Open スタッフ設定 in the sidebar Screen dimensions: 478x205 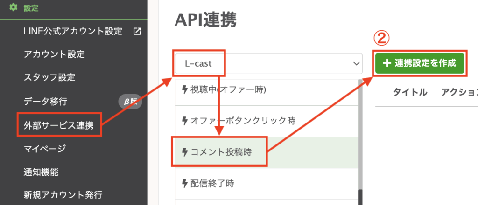pos(49,77)
